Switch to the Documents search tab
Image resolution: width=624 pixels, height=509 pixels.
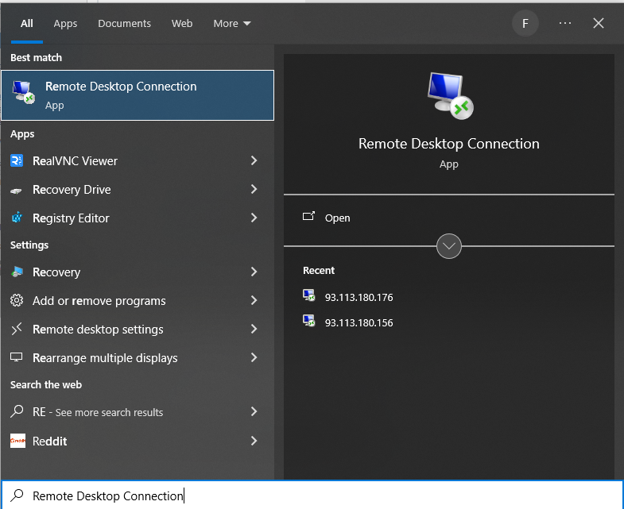(124, 24)
